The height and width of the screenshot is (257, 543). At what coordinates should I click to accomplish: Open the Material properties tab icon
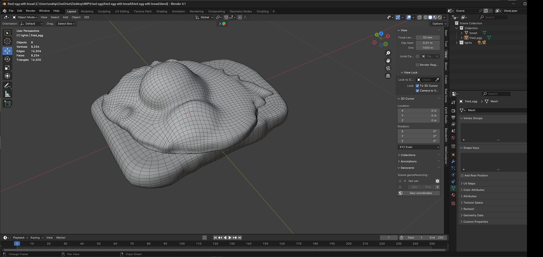[x=453, y=195]
